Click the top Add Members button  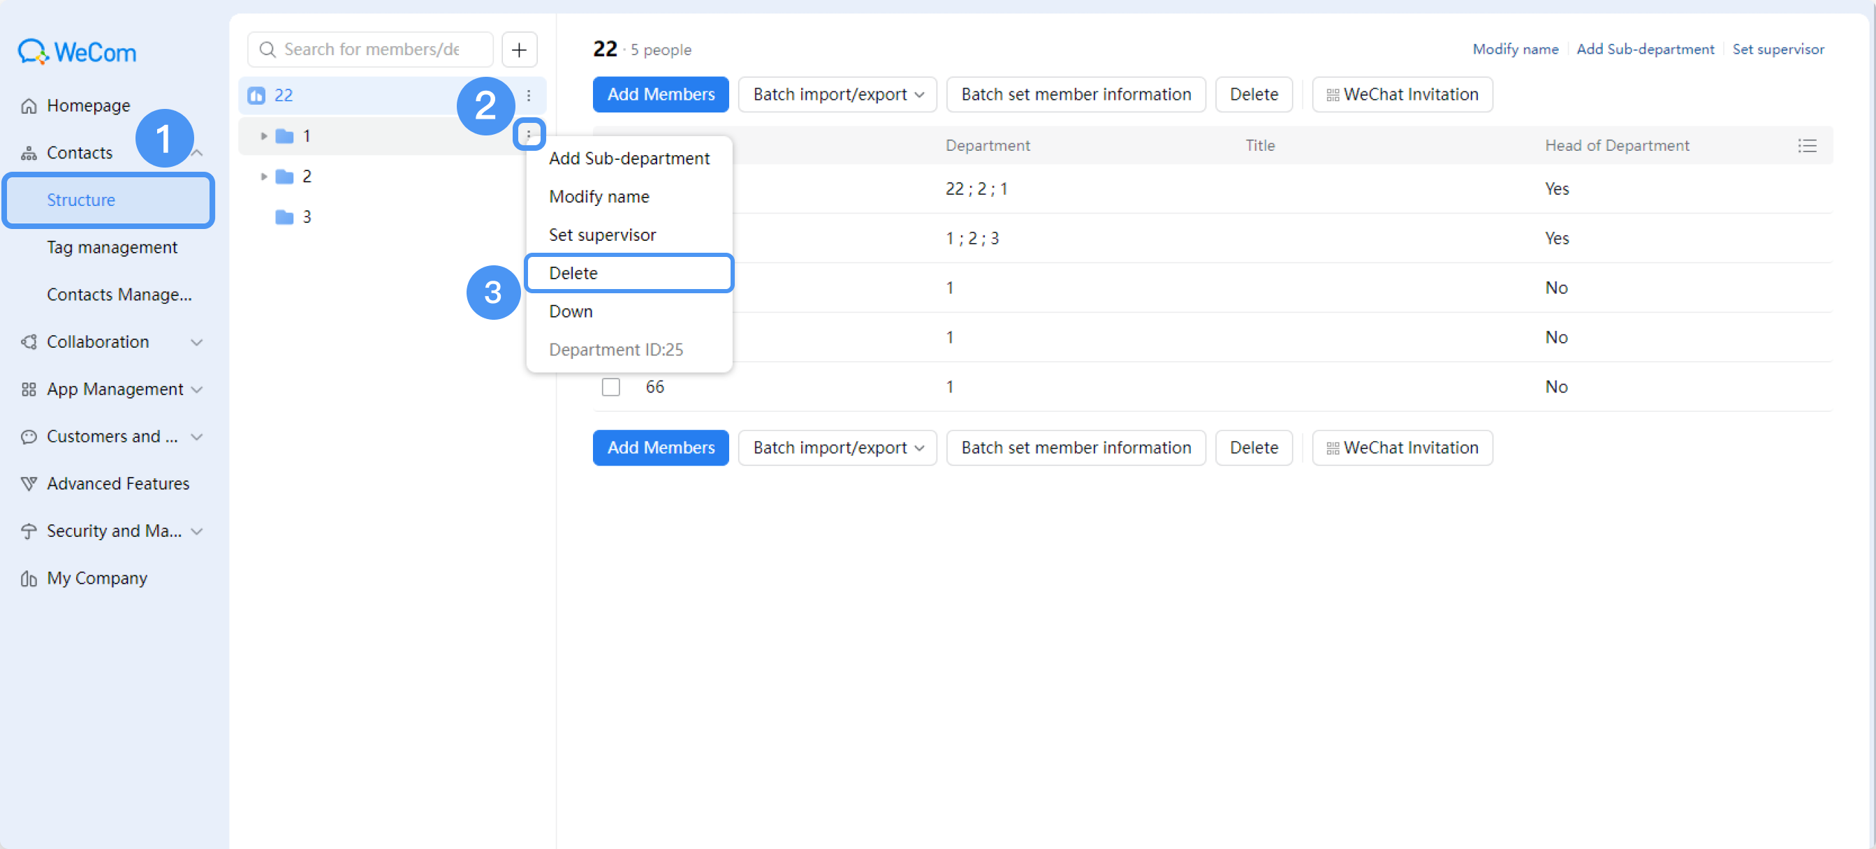661,95
